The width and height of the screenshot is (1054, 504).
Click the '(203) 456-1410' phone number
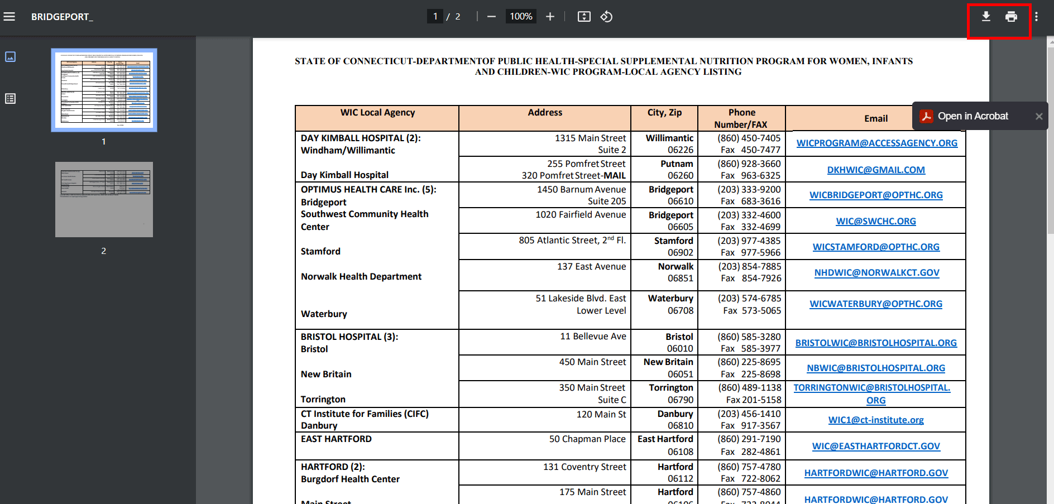(x=749, y=414)
